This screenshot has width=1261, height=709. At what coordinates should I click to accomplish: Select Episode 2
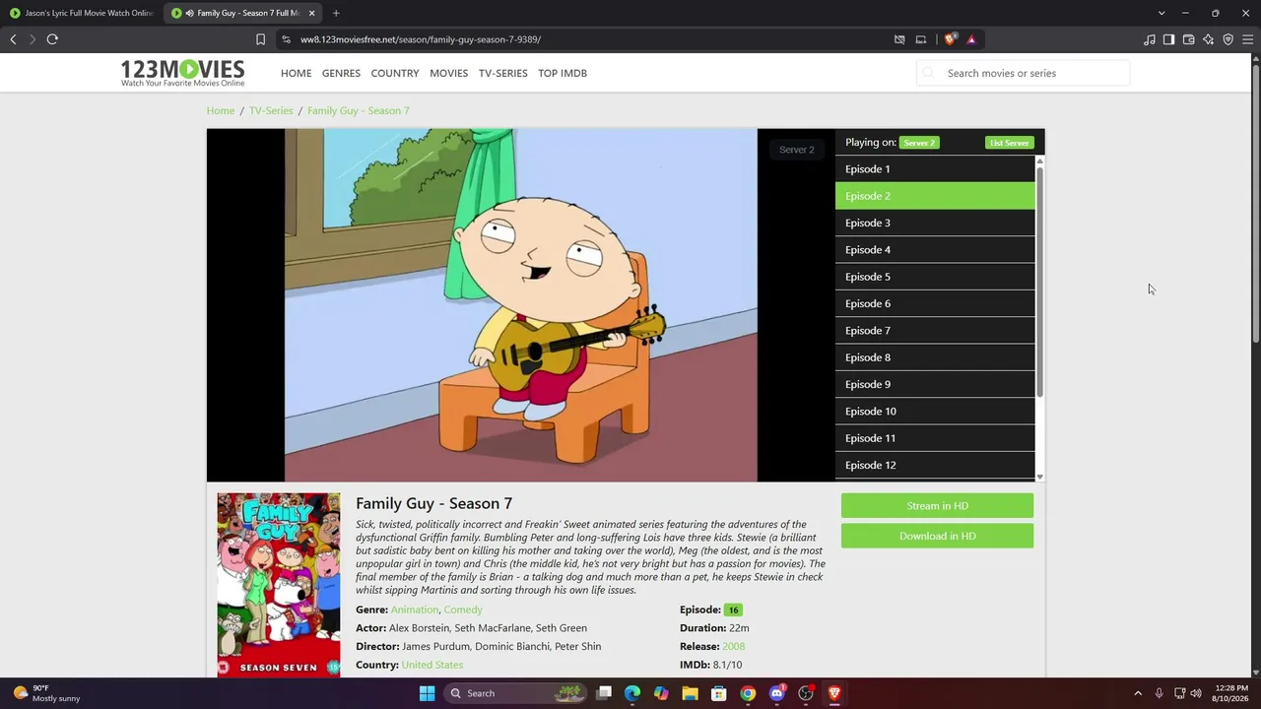click(x=935, y=196)
